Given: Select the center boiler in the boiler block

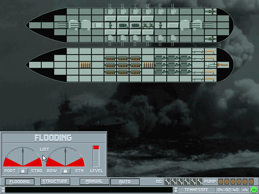Looking at the screenshot, I should pyautogui.click(x=123, y=65).
